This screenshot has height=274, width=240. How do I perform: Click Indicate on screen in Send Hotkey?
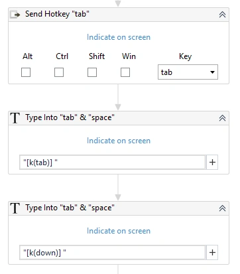tap(119, 37)
